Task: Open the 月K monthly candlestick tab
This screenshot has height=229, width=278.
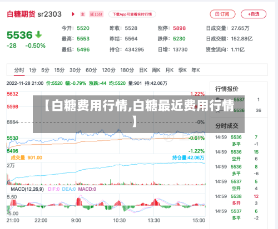Action: click(170, 70)
